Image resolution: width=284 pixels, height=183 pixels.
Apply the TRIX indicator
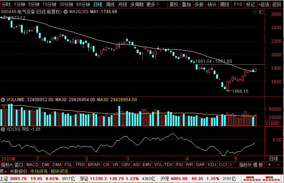tap(80, 165)
